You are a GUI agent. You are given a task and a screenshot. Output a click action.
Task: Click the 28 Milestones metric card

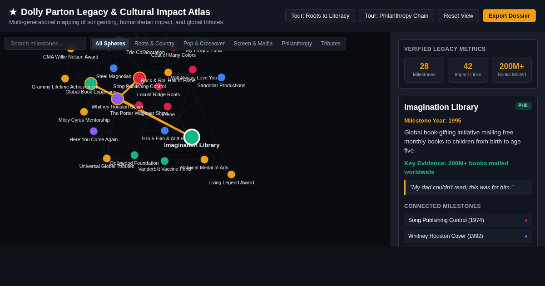[424, 69]
